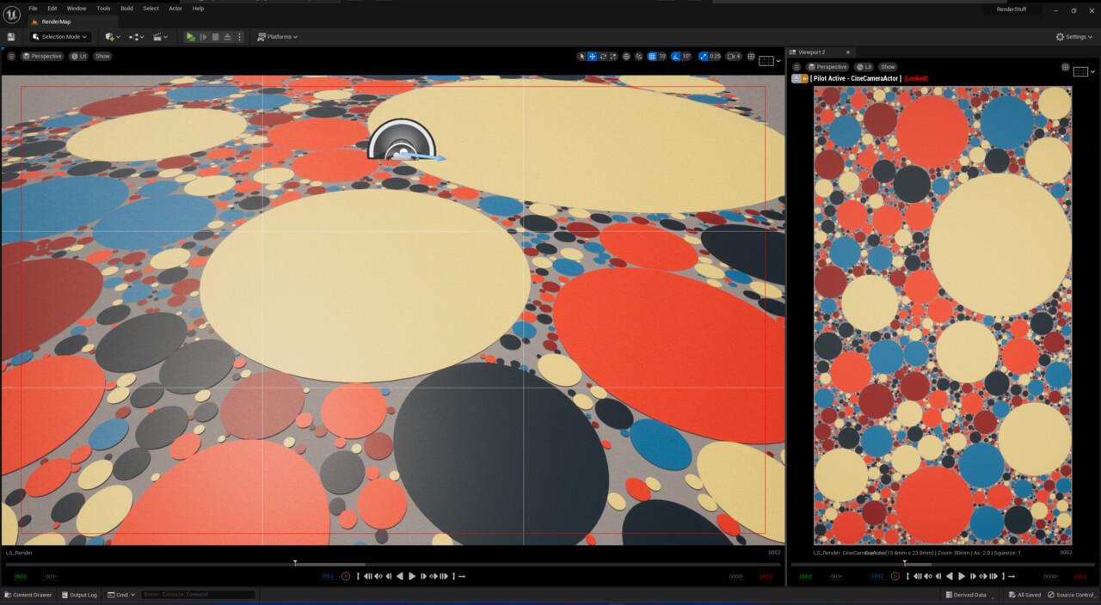Click the add content cube icon
Viewport: 1101px width, 605px height.
click(111, 37)
